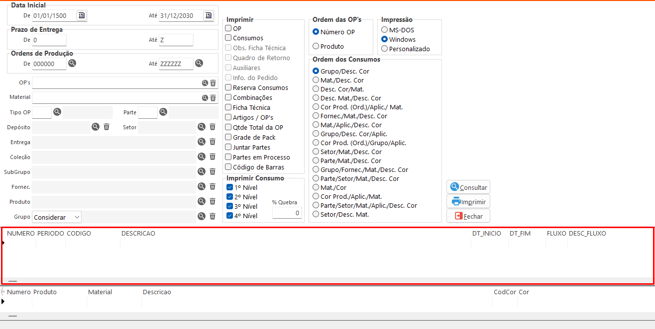
Task: Click magnifier icon next to Tipo OP
Action: click(57, 112)
